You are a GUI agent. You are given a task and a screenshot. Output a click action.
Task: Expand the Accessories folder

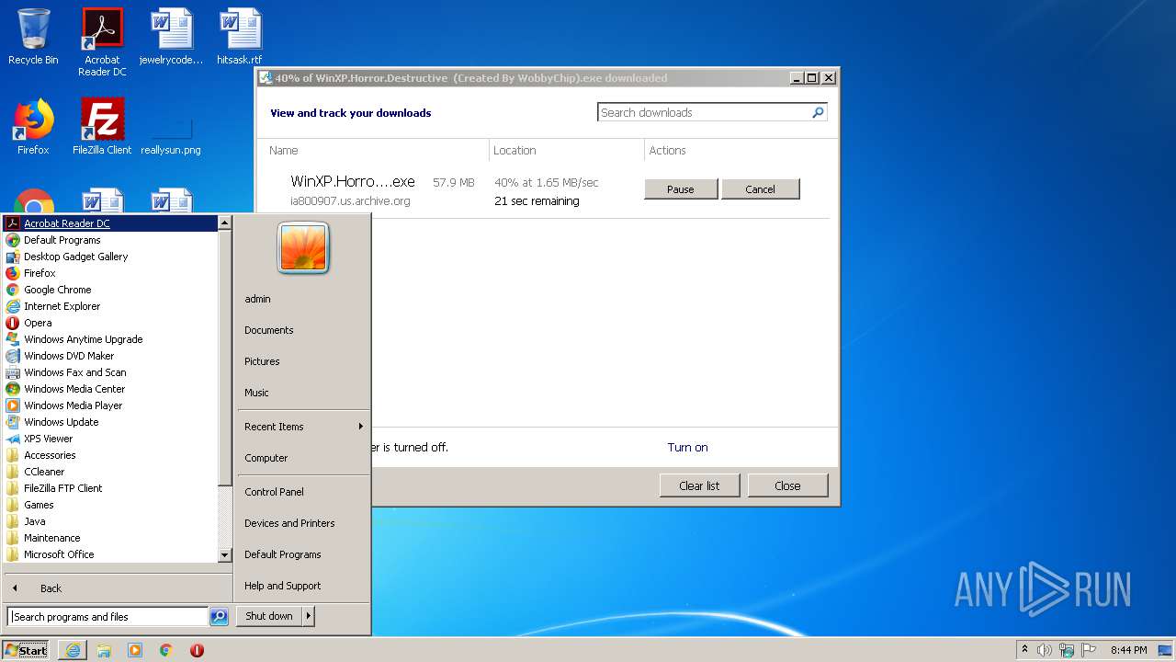click(110, 455)
